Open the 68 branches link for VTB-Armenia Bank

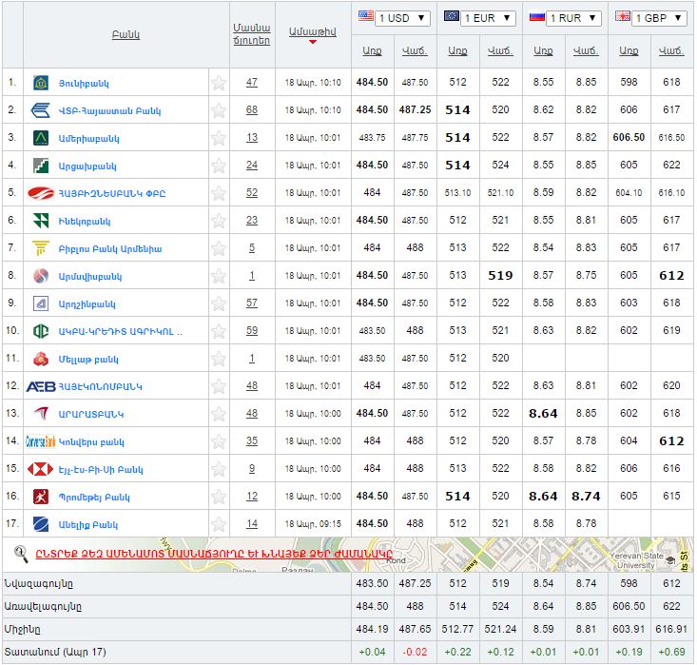click(252, 110)
